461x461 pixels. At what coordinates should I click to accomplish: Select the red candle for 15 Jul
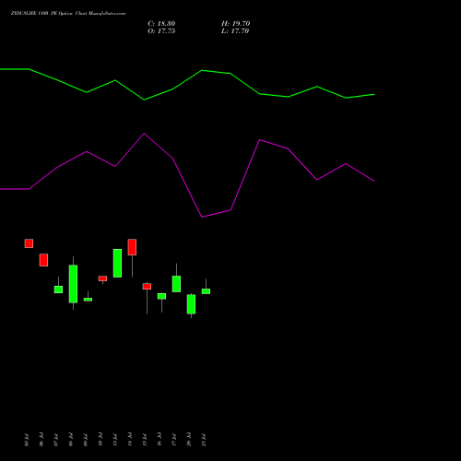(147, 287)
